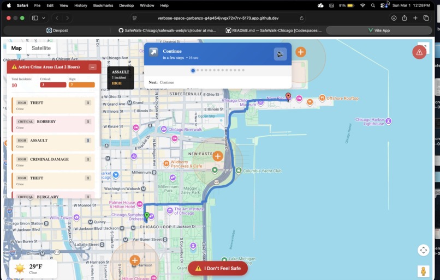Open macOS Spotlight search icon
Viewport: 440px width, 280px height.
coord(373,5)
